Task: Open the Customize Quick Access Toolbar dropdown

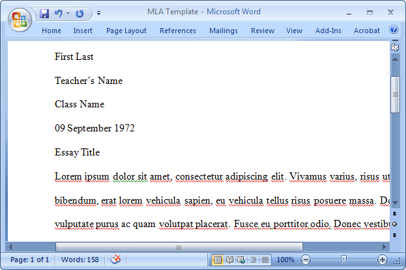Action: point(98,13)
